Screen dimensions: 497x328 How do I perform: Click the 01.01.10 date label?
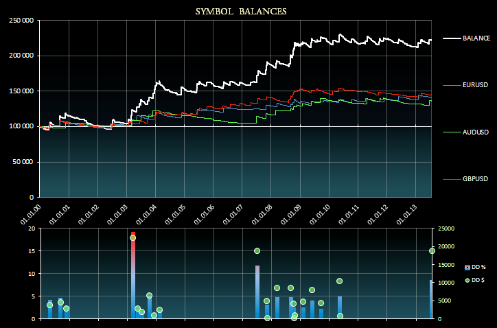click(x=320, y=215)
